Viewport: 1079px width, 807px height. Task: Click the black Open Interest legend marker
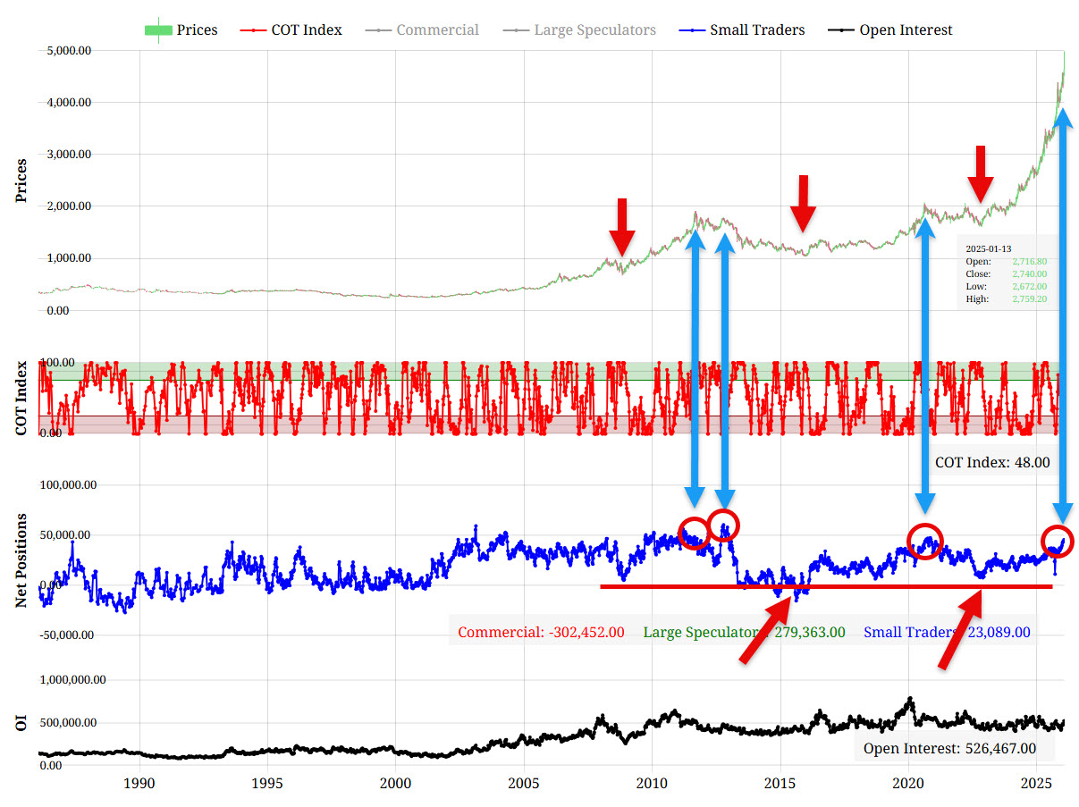tap(840, 30)
